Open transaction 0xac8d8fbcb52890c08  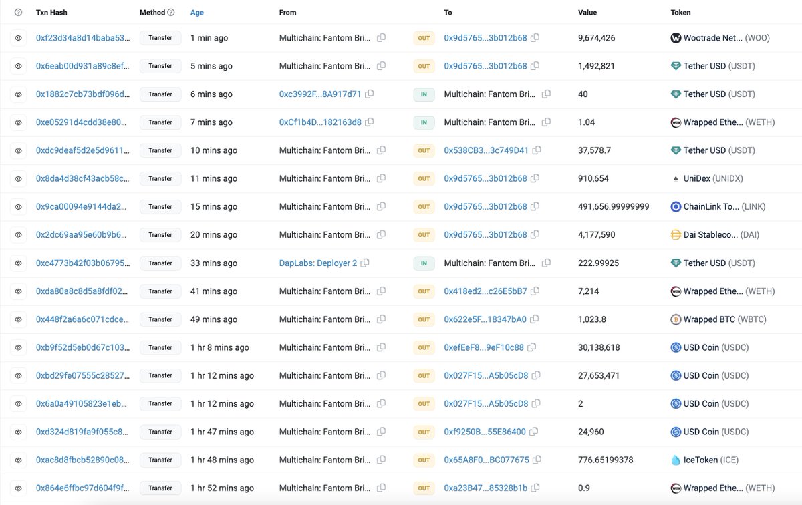pyautogui.click(x=83, y=460)
